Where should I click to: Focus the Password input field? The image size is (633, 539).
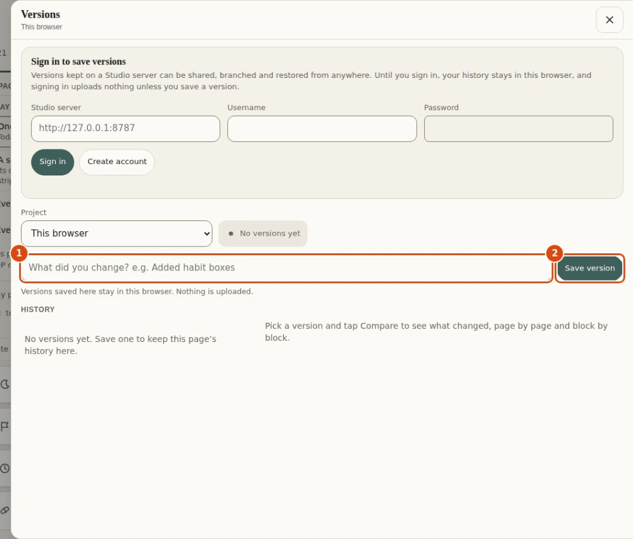pos(518,129)
